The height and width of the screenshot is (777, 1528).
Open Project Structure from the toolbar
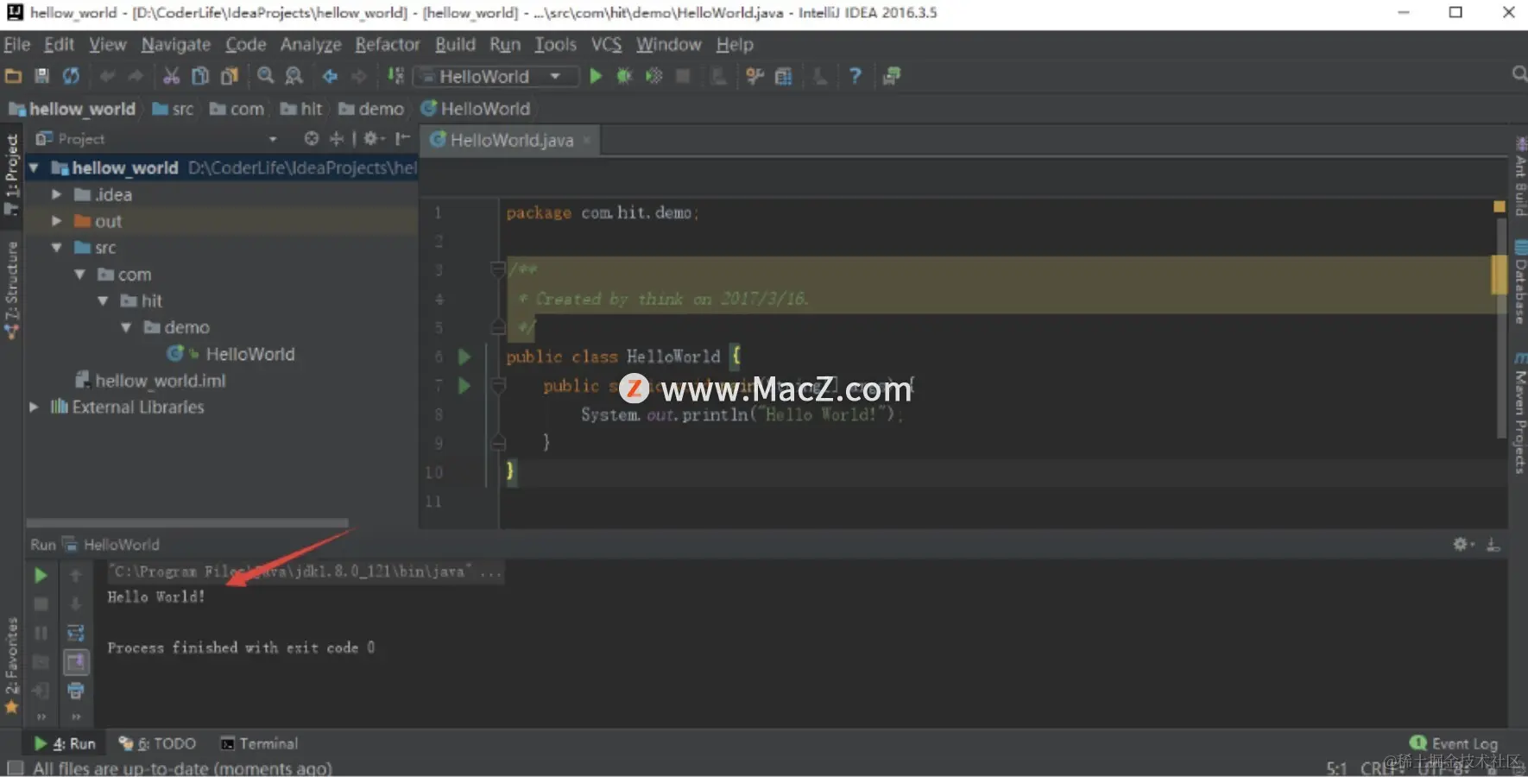click(x=782, y=76)
